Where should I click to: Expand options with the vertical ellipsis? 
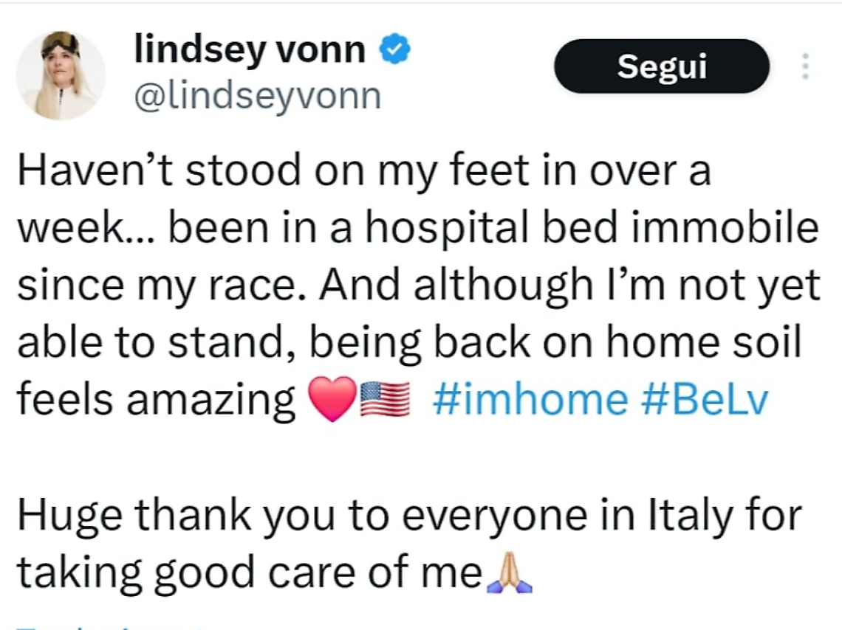coord(805,66)
